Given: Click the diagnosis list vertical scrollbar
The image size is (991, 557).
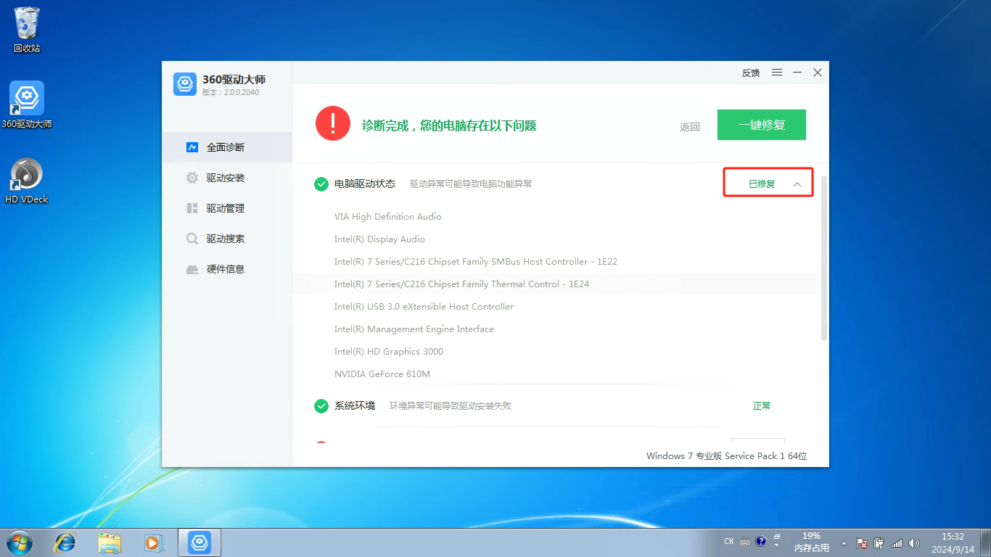Looking at the screenshot, I should coord(824,257).
